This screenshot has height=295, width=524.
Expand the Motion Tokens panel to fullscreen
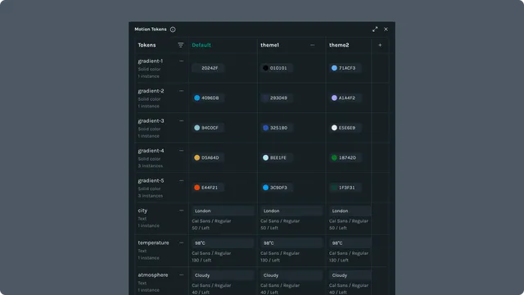tap(375, 29)
